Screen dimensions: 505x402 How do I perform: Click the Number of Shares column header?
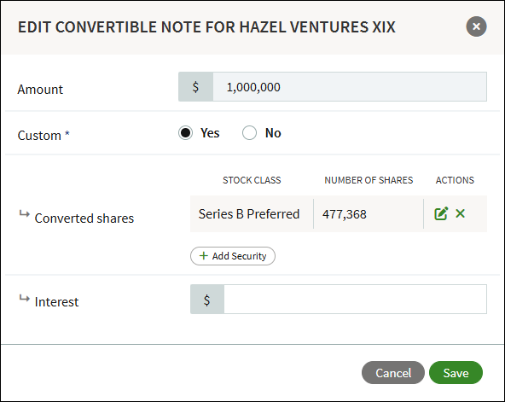tap(369, 180)
